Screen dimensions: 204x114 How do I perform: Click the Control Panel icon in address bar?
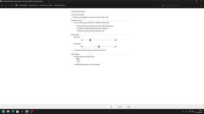click(16, 5)
